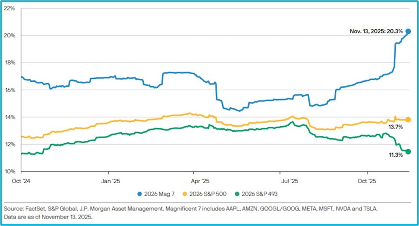Click the 22% y-axis label
Viewport: 419px width, 226px height.
(9, 8)
